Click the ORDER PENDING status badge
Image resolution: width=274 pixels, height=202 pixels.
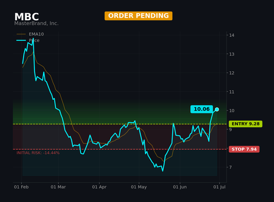click(139, 16)
